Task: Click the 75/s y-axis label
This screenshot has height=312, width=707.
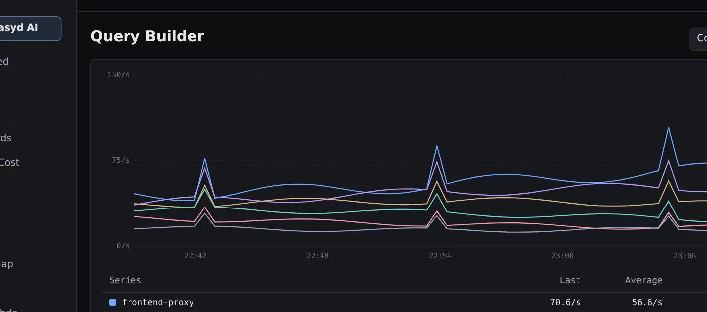Action: point(121,160)
